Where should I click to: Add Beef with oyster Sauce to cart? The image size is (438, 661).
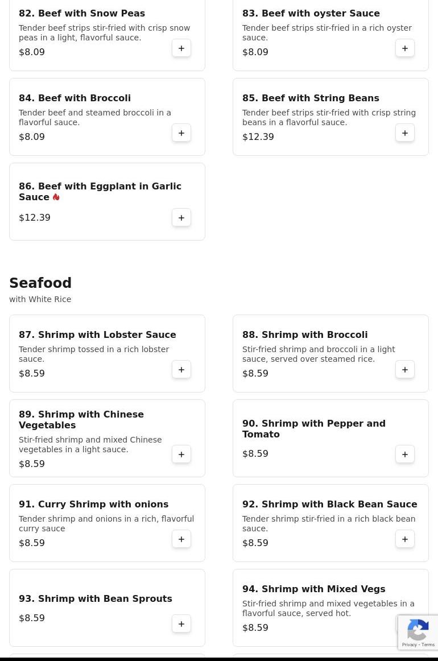(405, 48)
